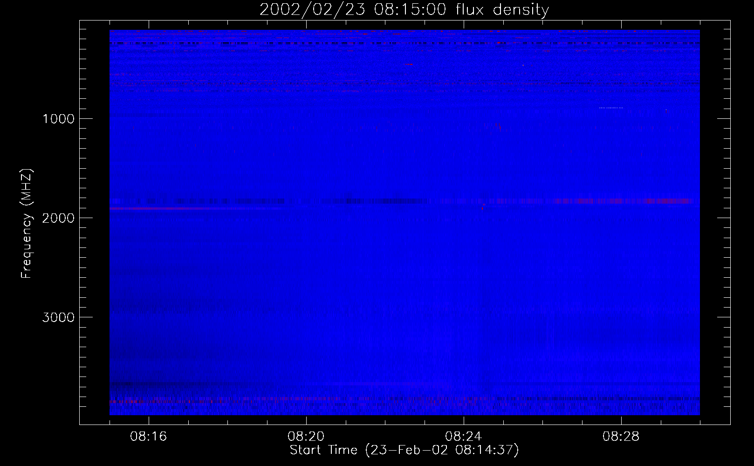This screenshot has width=754, height=466.
Task: Click the white dotted line near 900 MHz
Action: [x=611, y=108]
